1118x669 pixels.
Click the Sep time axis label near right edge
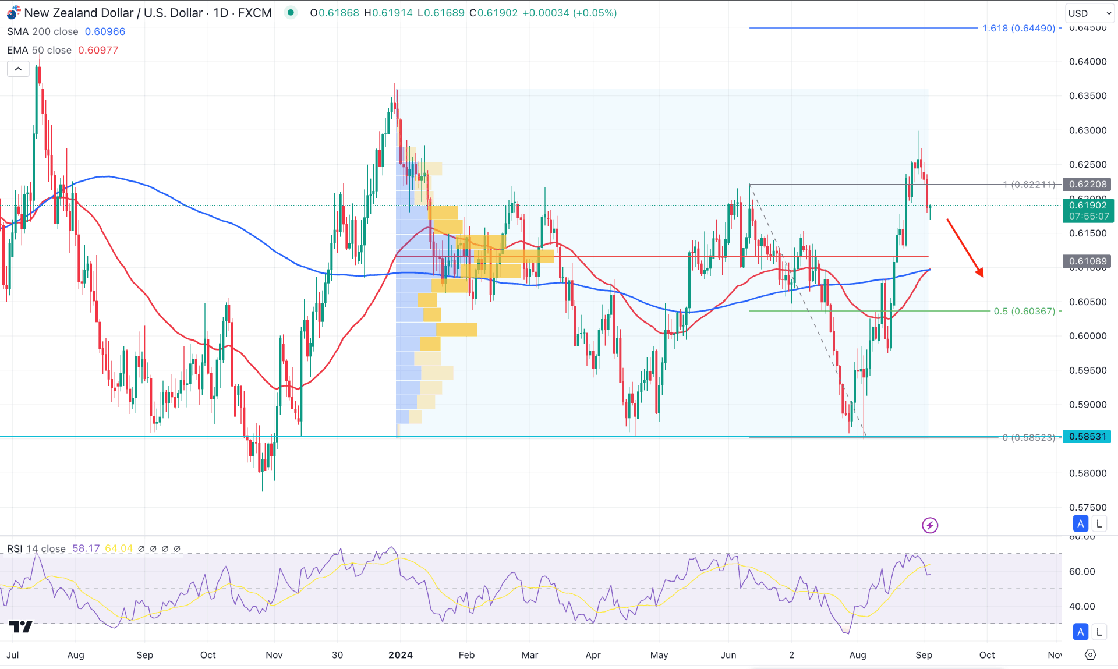[924, 655]
